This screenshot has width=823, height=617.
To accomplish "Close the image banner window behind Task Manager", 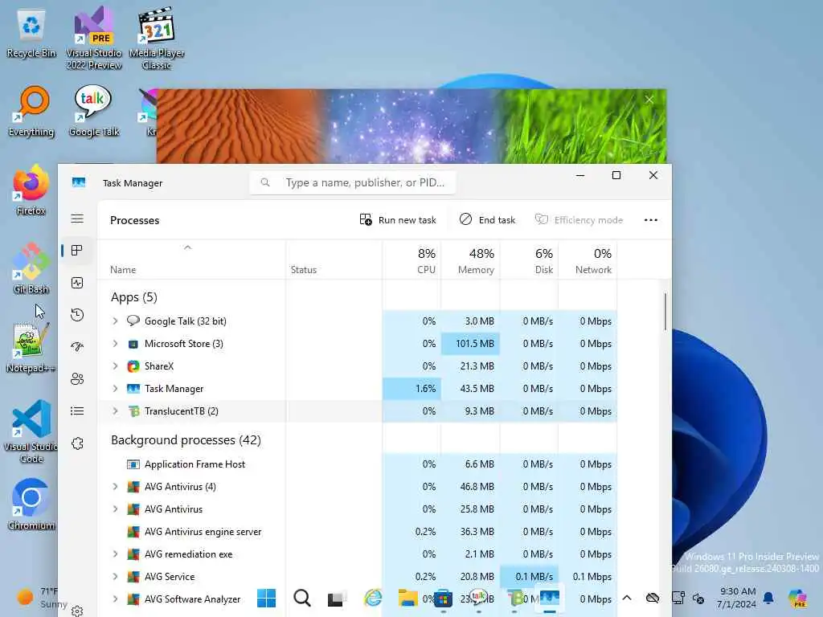I will tap(649, 99).
